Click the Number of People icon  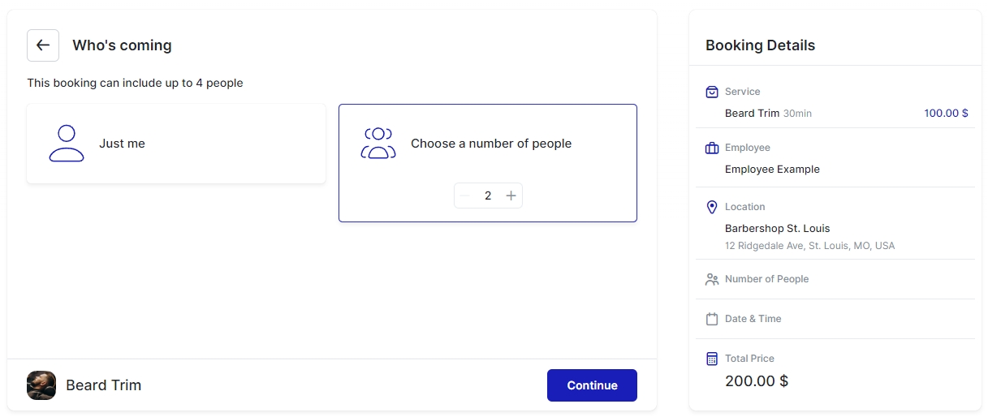tap(712, 279)
